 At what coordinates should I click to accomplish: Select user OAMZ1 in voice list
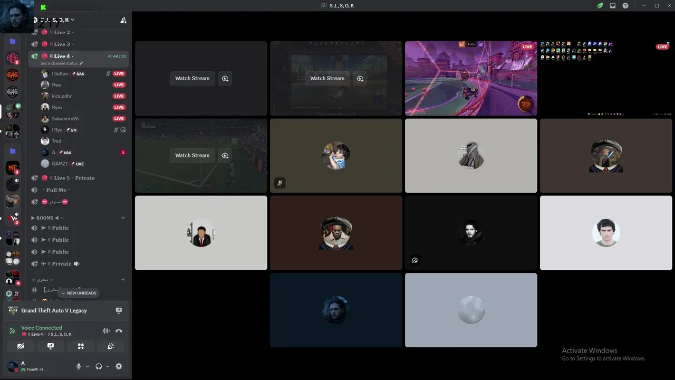click(83, 164)
